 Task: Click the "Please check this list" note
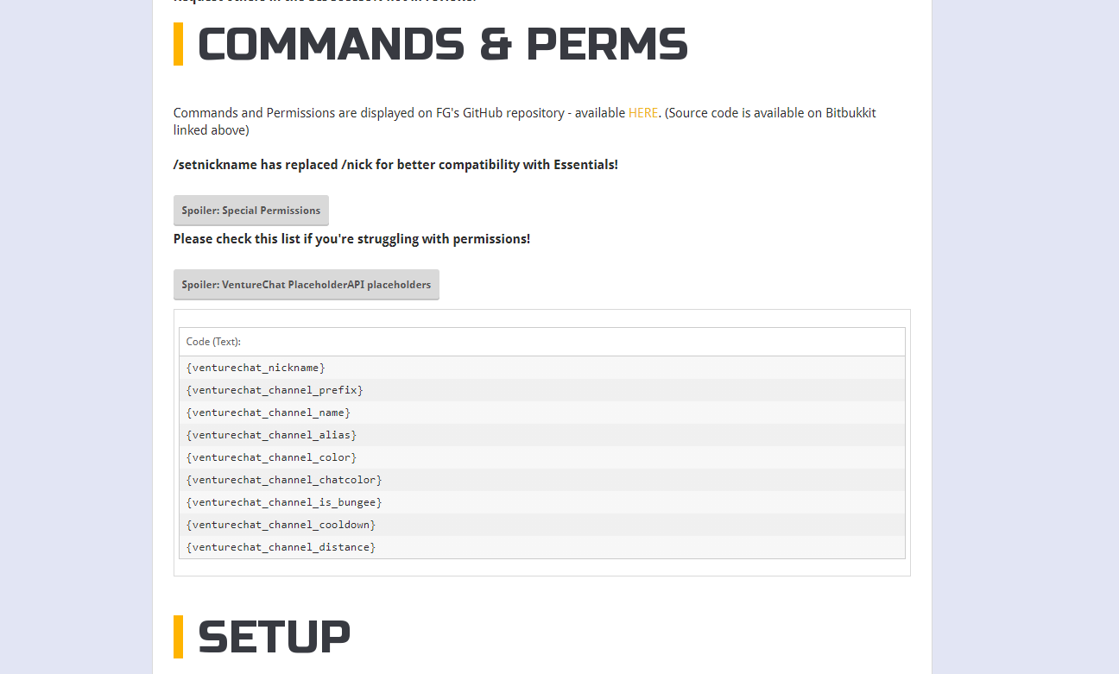(x=351, y=239)
